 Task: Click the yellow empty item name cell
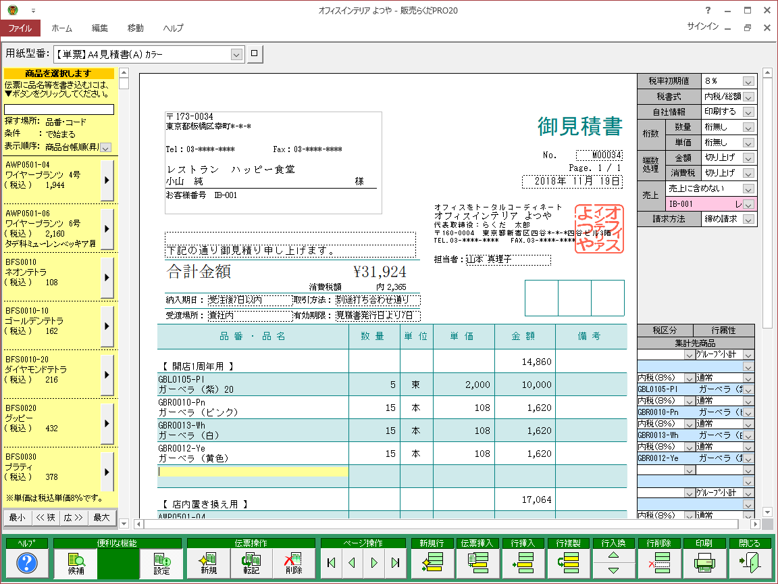coord(253,471)
